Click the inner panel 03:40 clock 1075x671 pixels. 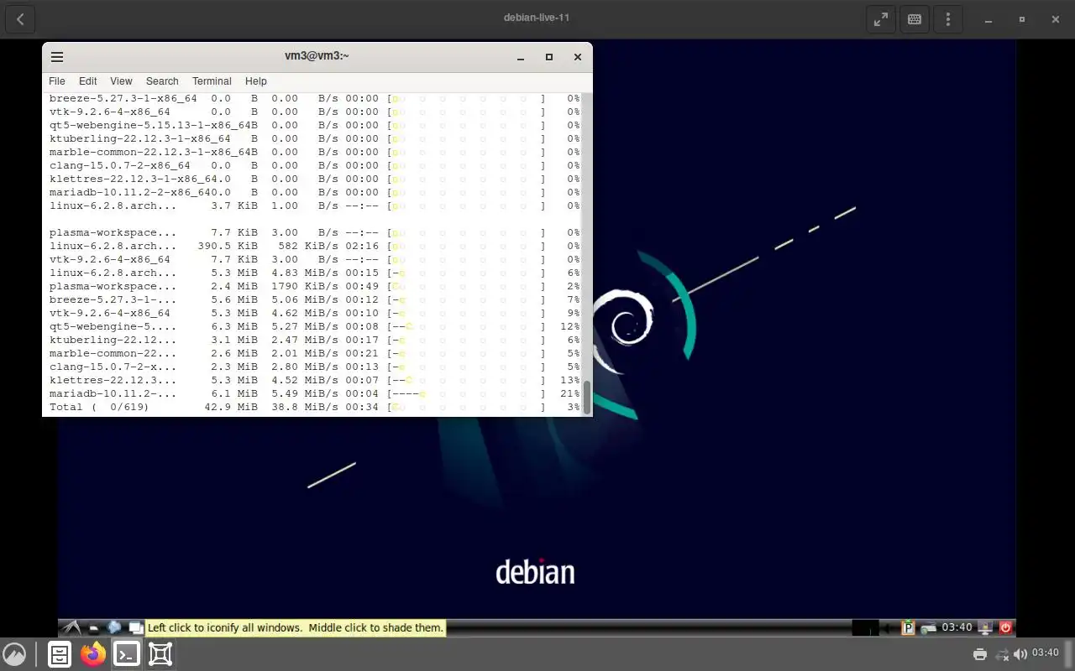click(957, 627)
